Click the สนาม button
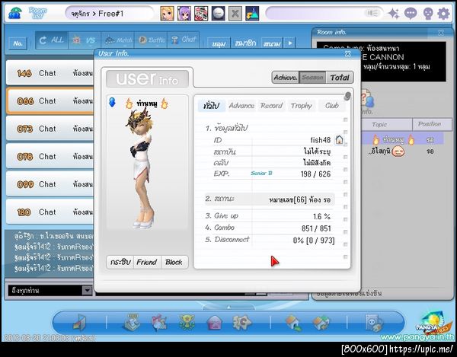This screenshot has width=457, height=357. click(272, 43)
